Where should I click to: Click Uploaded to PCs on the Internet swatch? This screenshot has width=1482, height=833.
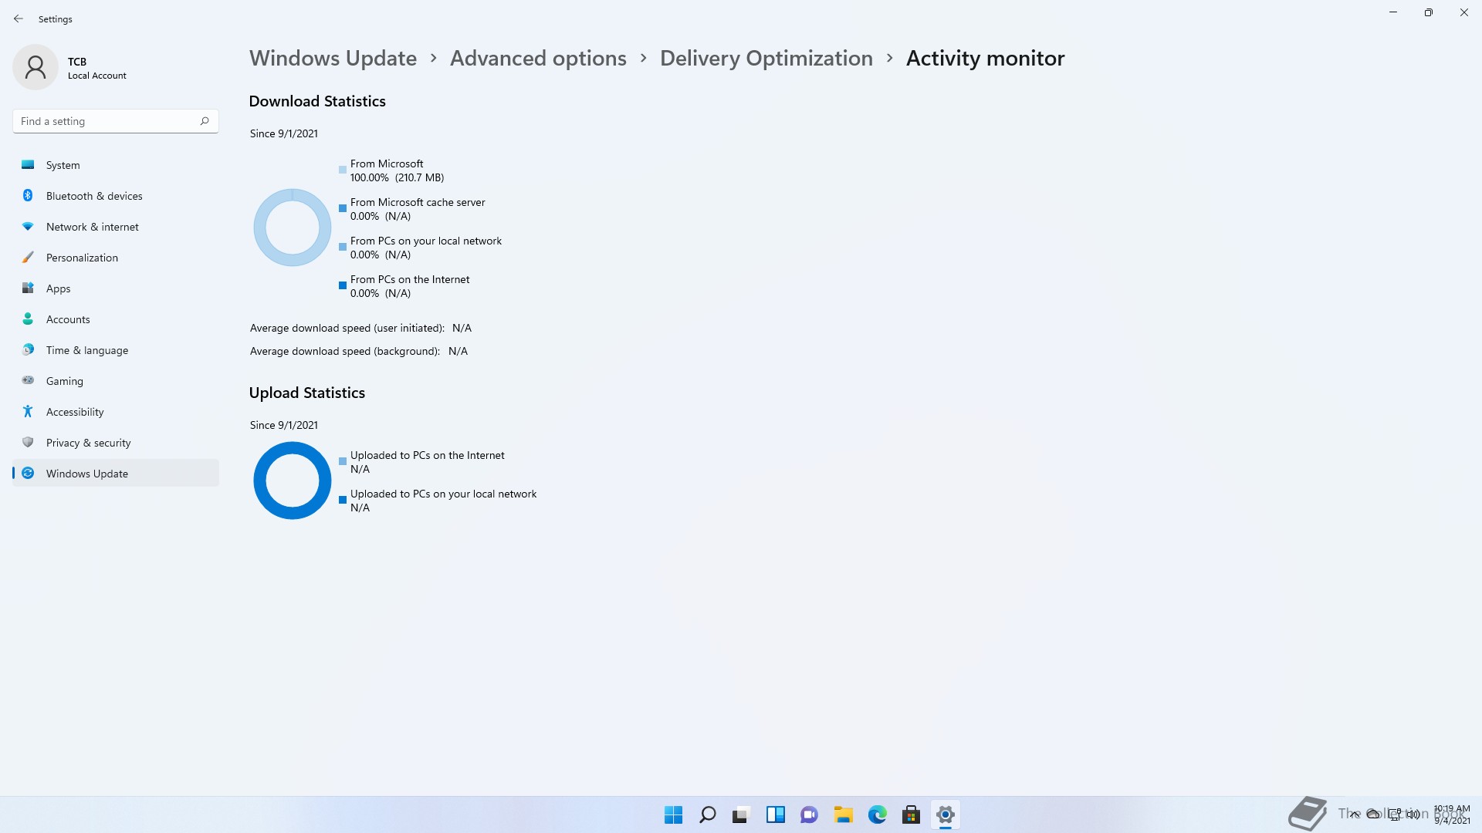(x=343, y=461)
